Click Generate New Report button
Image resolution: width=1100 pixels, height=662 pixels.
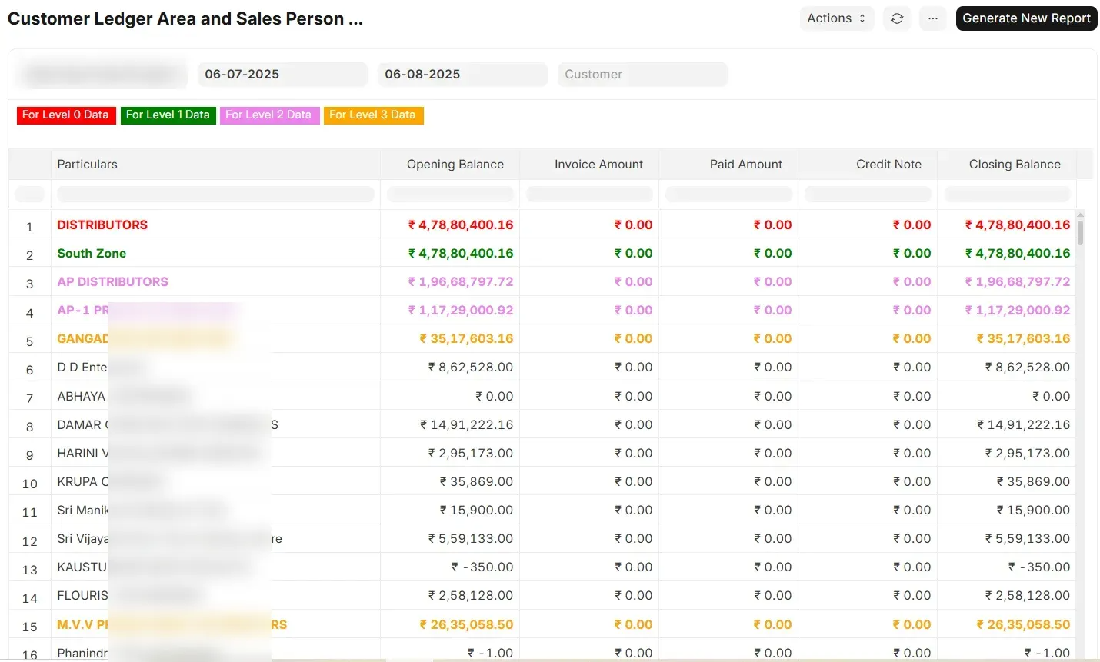point(1026,18)
